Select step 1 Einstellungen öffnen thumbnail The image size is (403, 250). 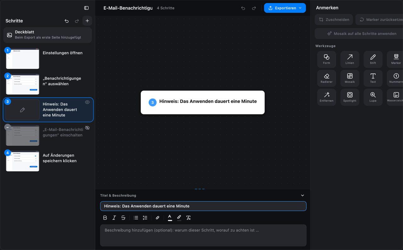point(22,59)
